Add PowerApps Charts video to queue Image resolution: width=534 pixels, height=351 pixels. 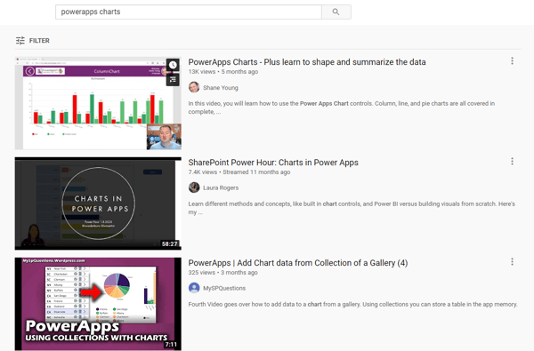coord(173,80)
